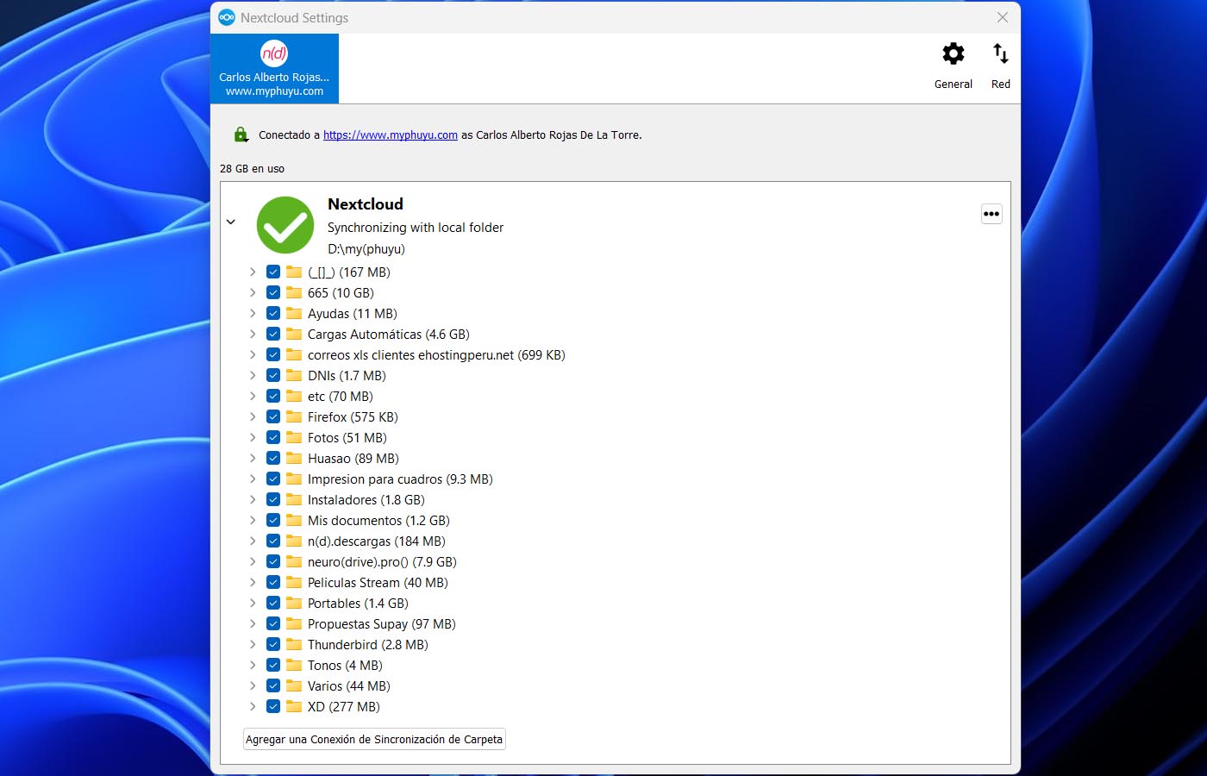1207x776 pixels.
Task: Toggle the Ayudas folder checkbox
Action: tap(273, 313)
